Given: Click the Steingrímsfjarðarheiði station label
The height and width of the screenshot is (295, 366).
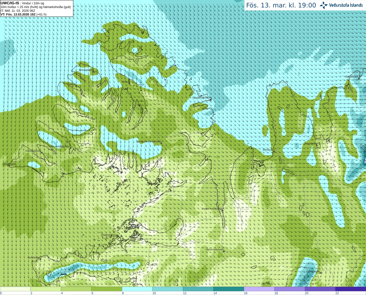Looking at the screenshot, I should point(148,141).
